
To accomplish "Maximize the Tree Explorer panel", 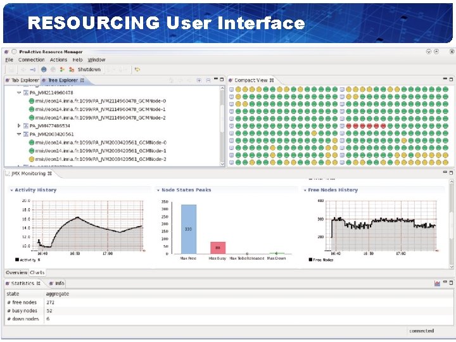I will [x=222, y=79].
